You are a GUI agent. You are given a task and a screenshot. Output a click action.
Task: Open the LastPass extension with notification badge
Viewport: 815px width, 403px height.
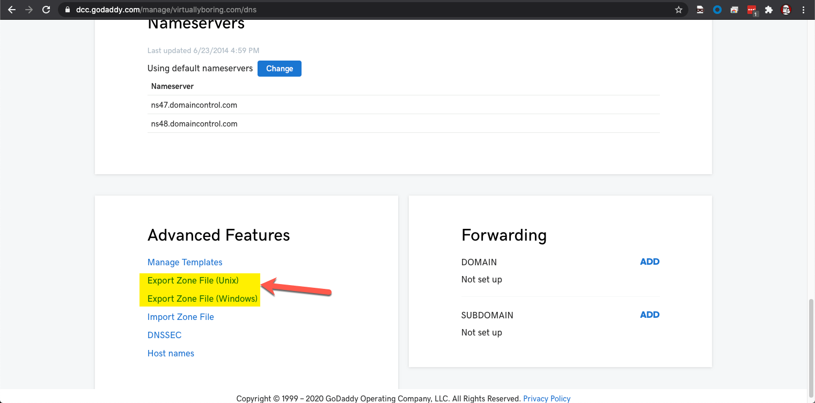[751, 9]
